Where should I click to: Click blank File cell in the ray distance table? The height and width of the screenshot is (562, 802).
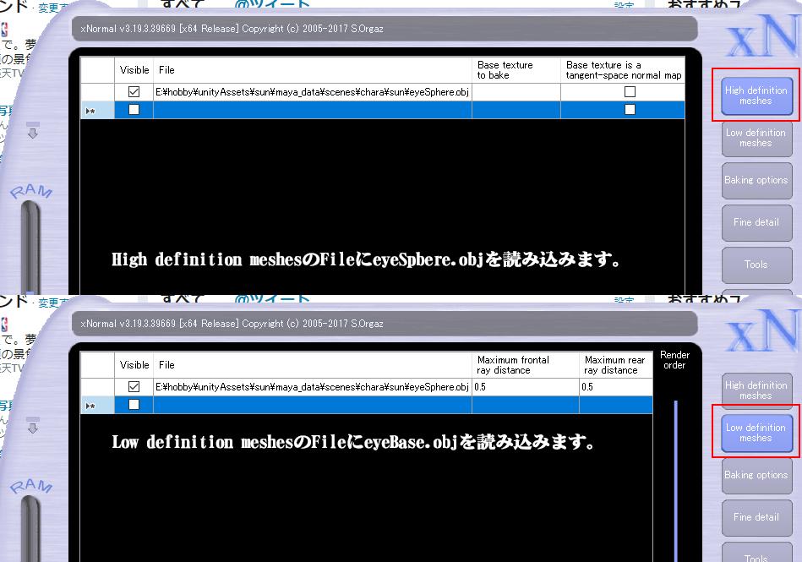(313, 405)
